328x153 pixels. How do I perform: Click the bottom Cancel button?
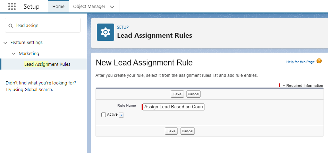187,131
